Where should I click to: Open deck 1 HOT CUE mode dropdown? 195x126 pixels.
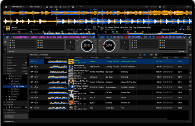tap(12, 51)
